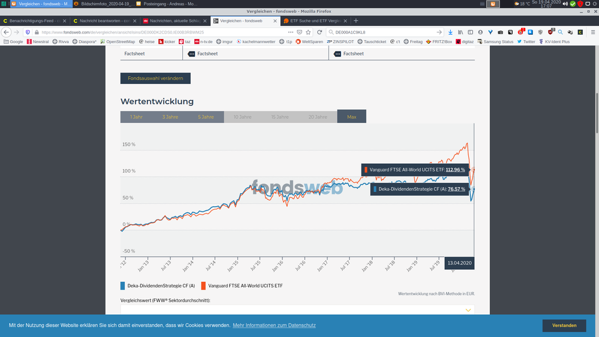Accept cookies with the Verstanden button
The width and height of the screenshot is (599, 337).
coord(564,326)
